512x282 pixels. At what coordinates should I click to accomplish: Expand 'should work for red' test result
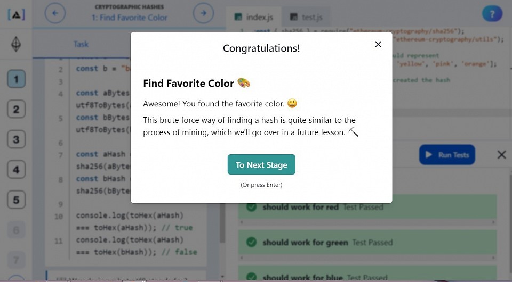tap(367, 207)
